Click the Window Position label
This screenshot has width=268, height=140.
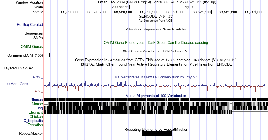[29, 2]
